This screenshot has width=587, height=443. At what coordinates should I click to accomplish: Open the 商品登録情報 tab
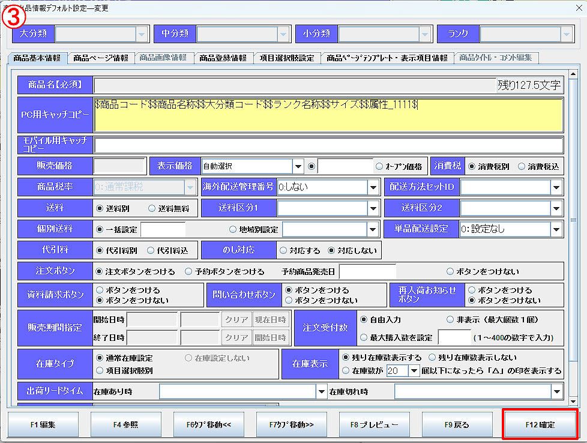pyautogui.click(x=223, y=58)
